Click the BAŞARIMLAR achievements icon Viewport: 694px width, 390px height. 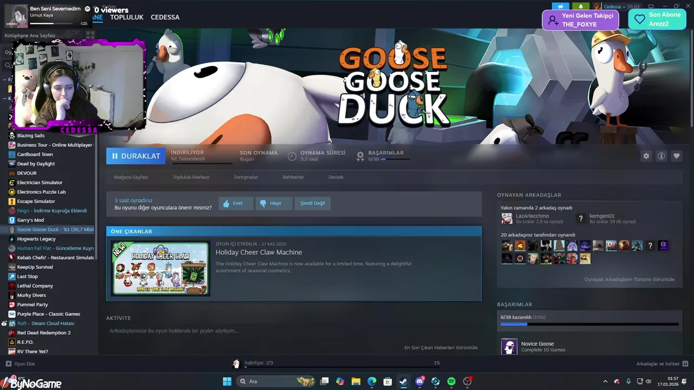360,156
